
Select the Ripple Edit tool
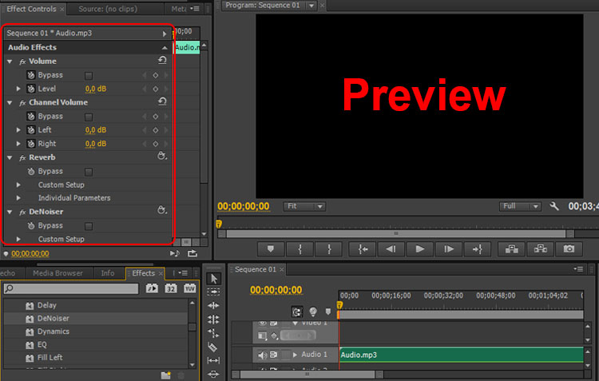[x=213, y=305]
